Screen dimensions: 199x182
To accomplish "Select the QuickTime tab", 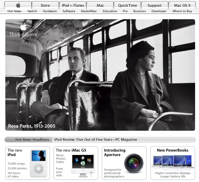I will tap(128, 5).
